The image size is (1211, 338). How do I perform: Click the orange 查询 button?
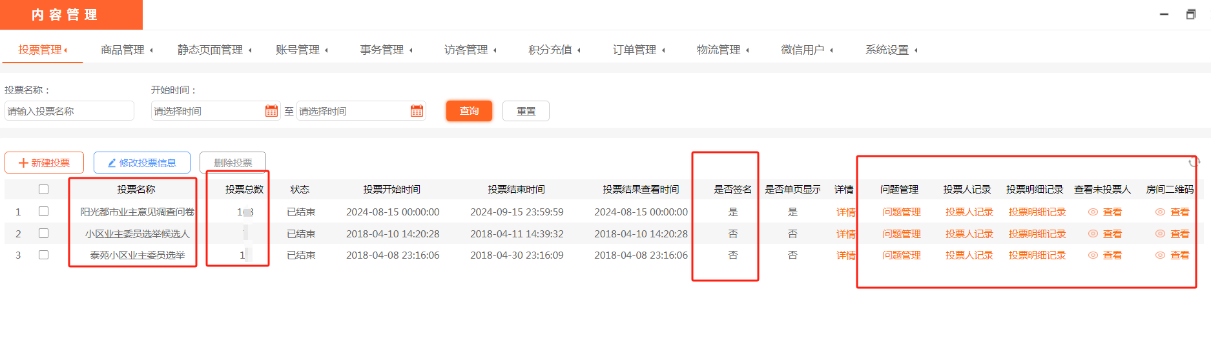click(x=469, y=111)
